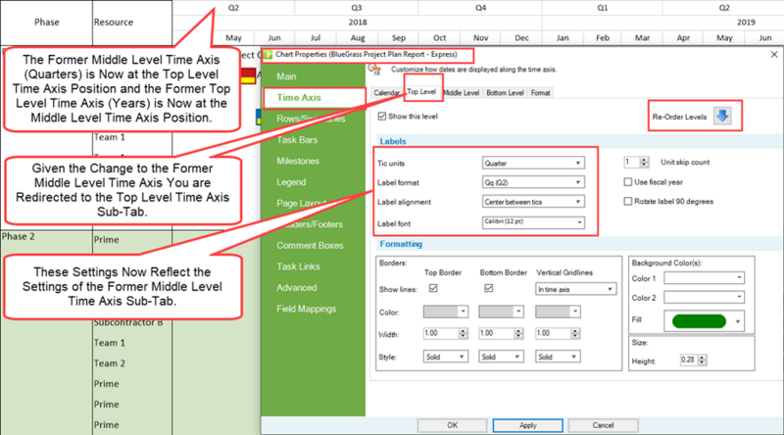Image resolution: width=784 pixels, height=435 pixels.
Task: Select the Time Axis tab
Action: [315, 98]
